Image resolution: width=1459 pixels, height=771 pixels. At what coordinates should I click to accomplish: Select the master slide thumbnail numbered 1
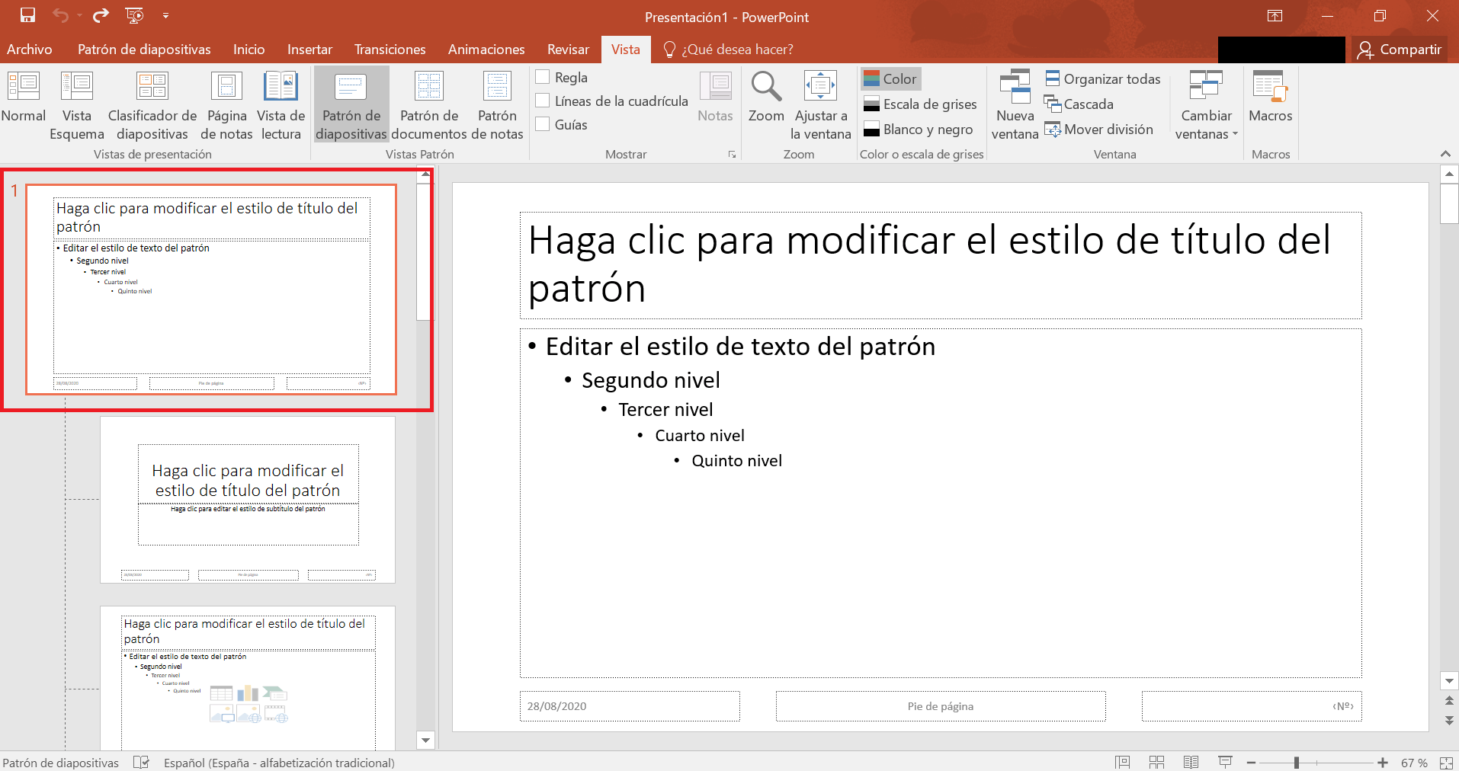(211, 290)
